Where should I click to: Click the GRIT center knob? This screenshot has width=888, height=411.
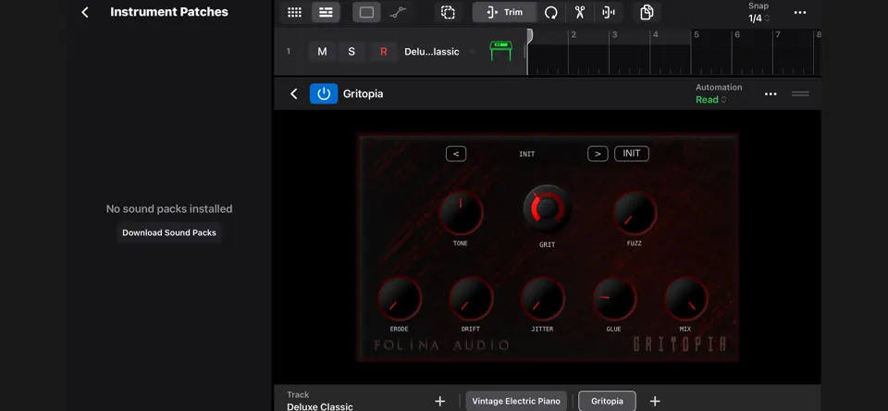(547, 208)
